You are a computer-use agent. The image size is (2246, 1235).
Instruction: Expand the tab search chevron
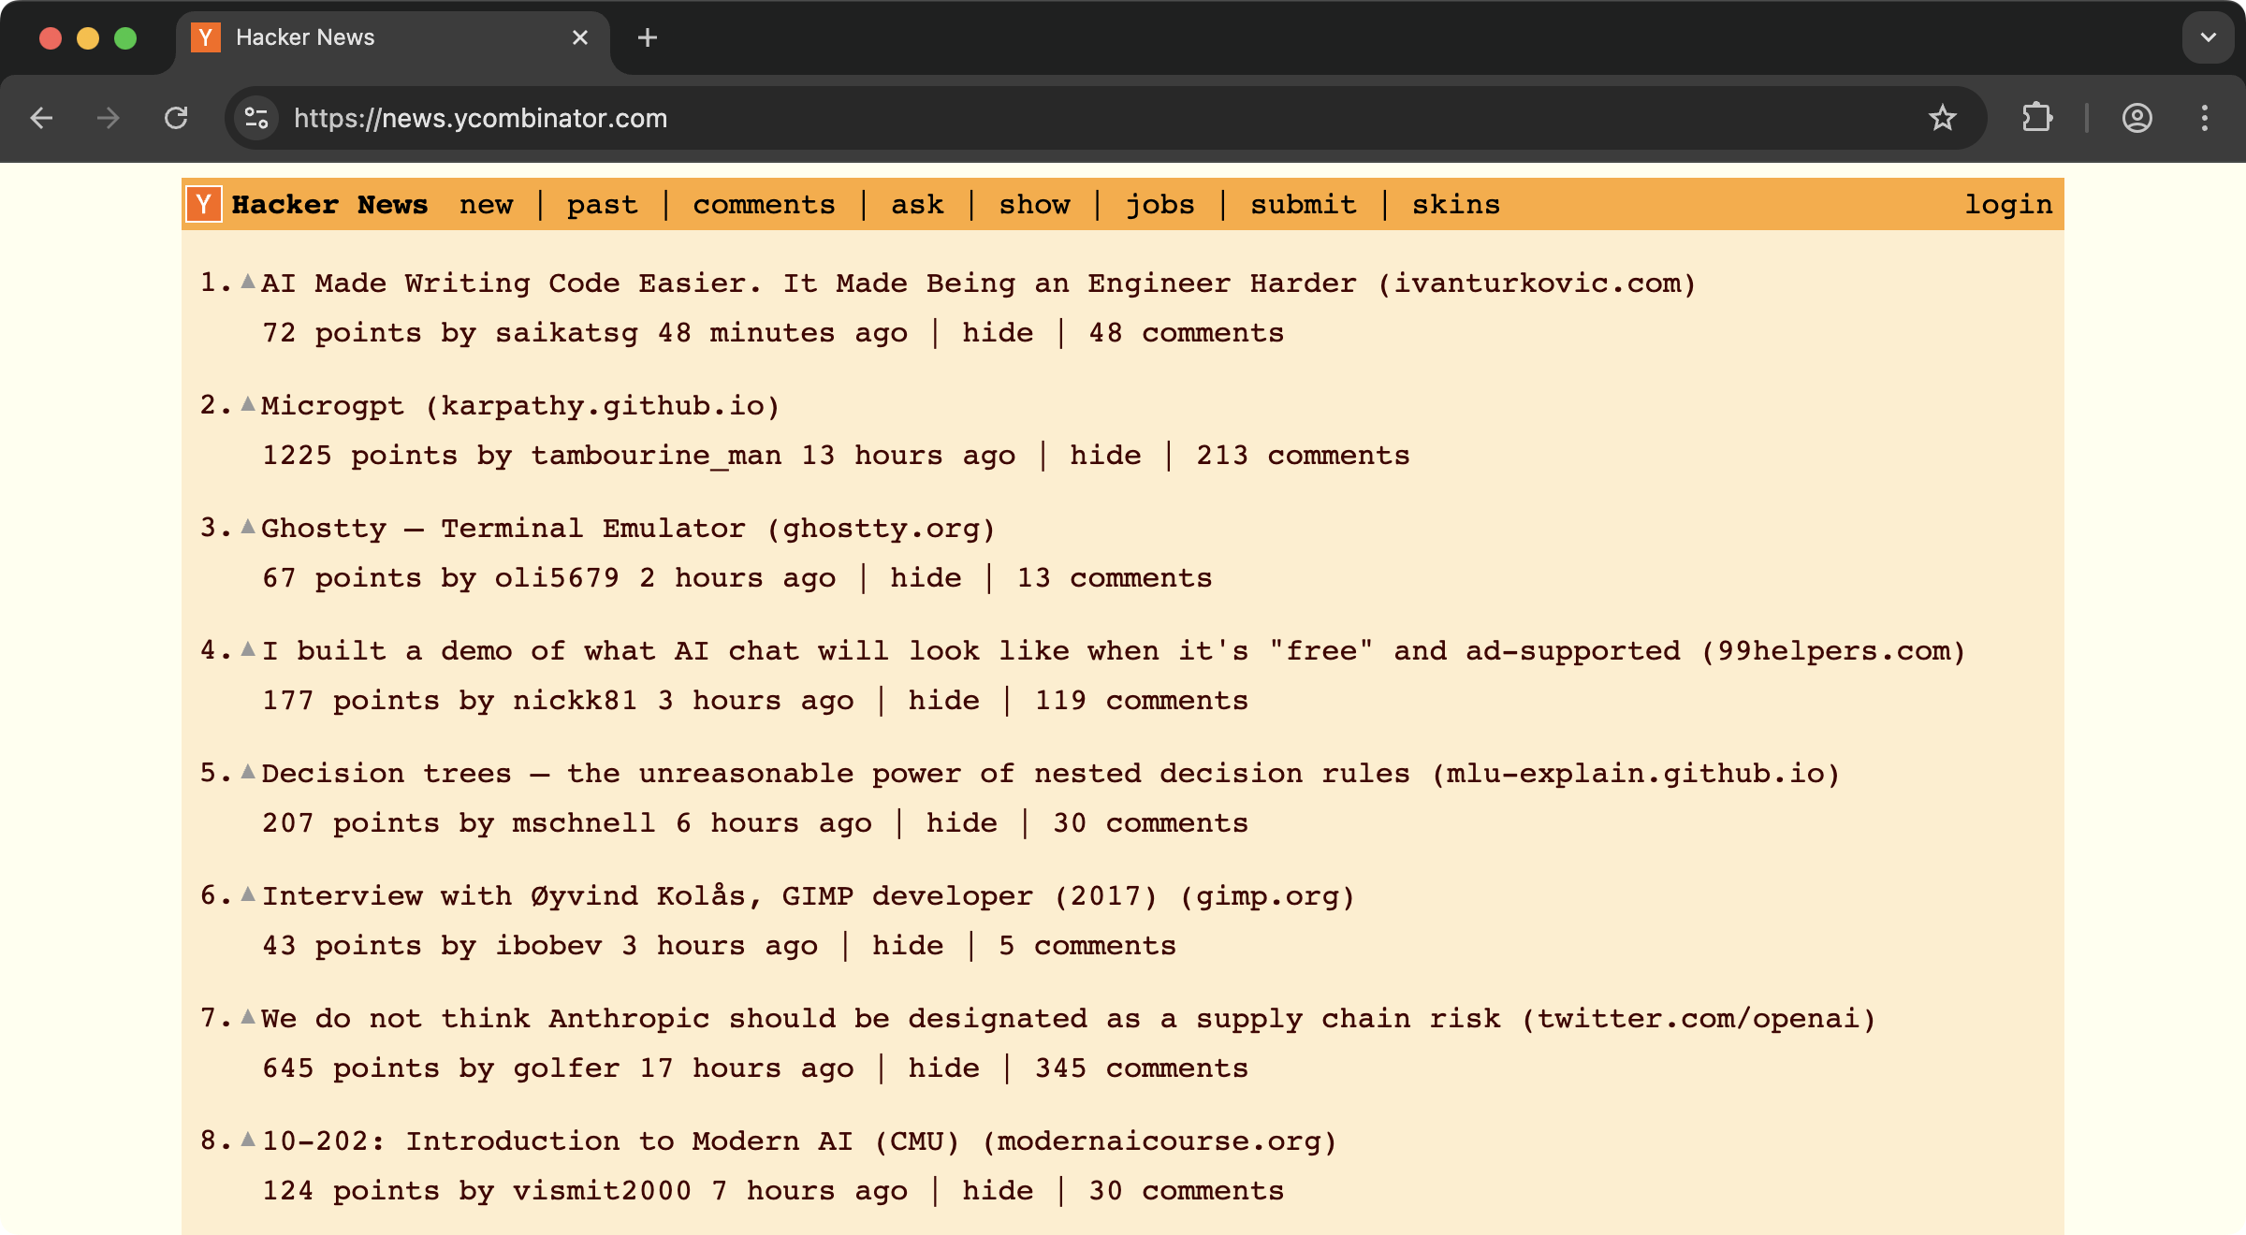pos(2209,37)
